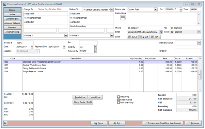Click the rate value 1499.00

(168, 72)
